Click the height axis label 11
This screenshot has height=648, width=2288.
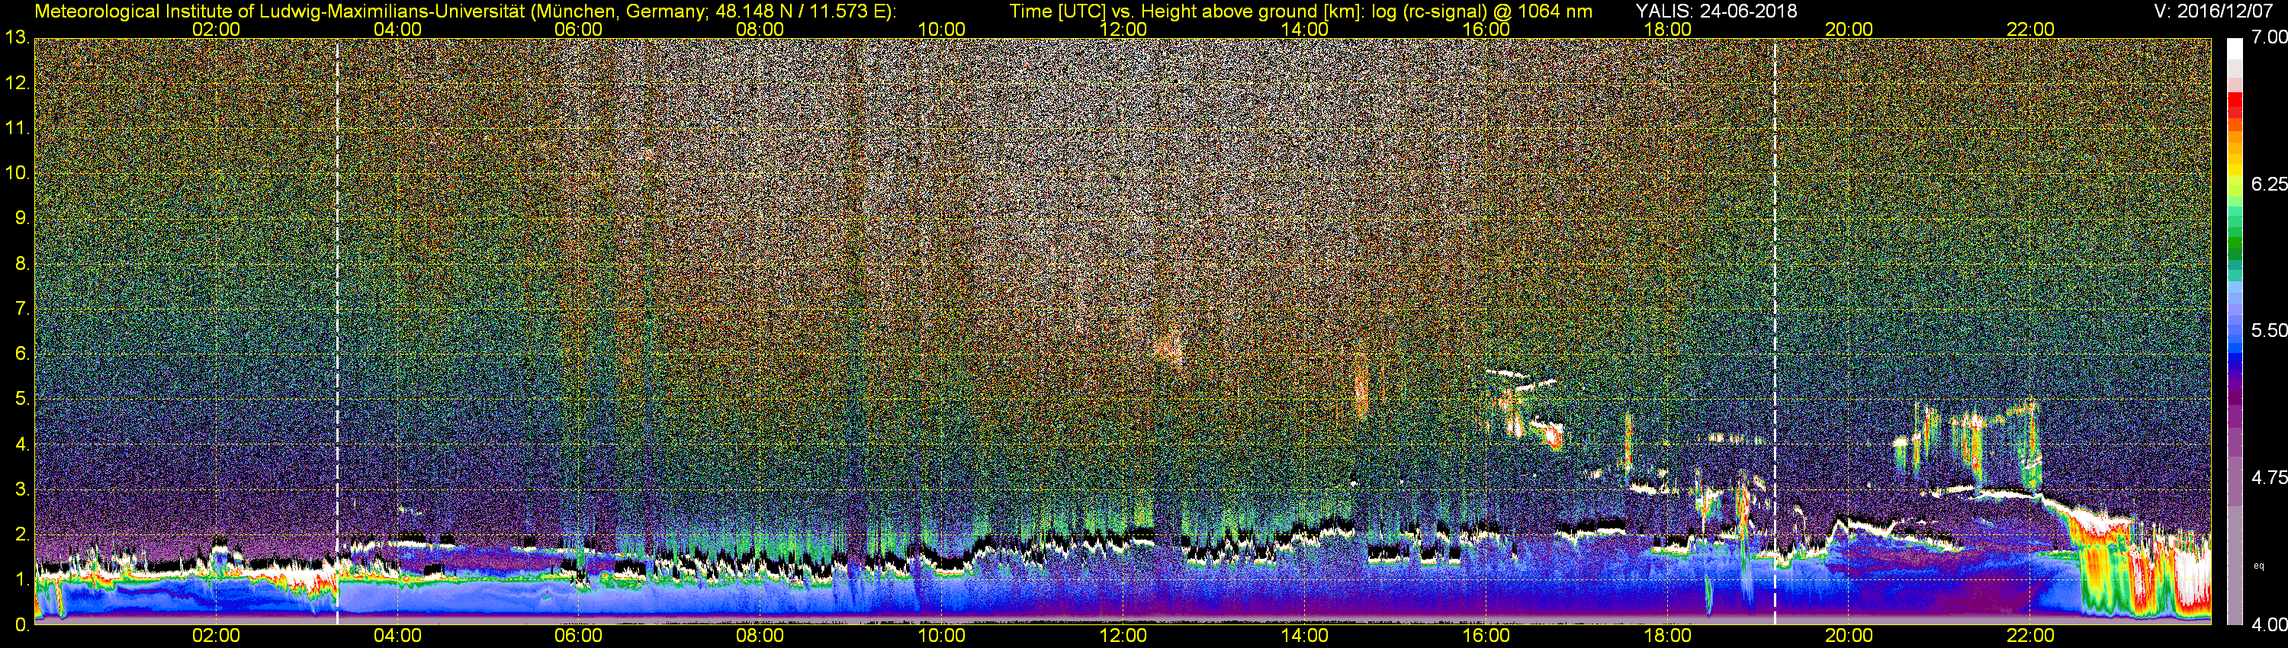pos(17,129)
